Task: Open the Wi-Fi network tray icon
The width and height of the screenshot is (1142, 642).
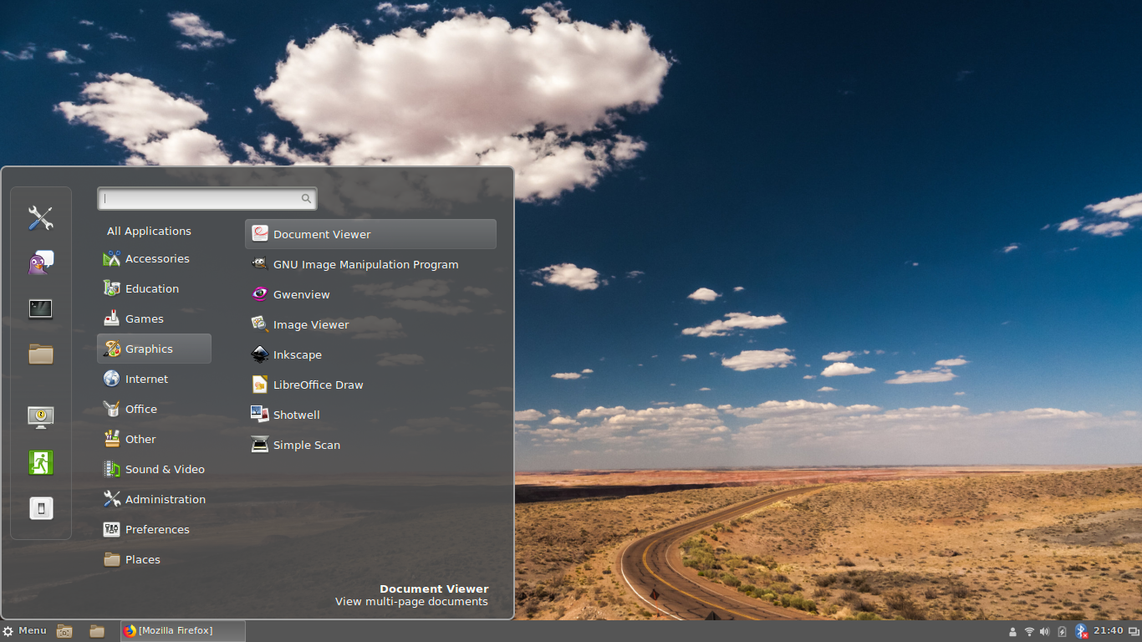Action: point(1028,630)
